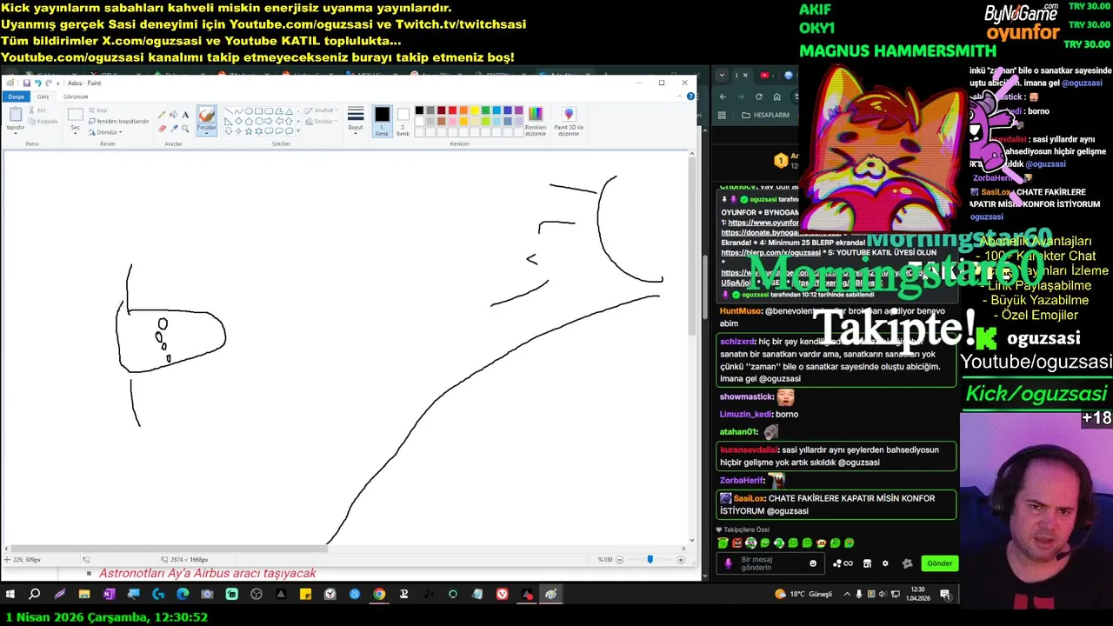This screenshot has width=1113, height=626.
Task: Open the Anahat outline dropdown
Action: click(321, 110)
